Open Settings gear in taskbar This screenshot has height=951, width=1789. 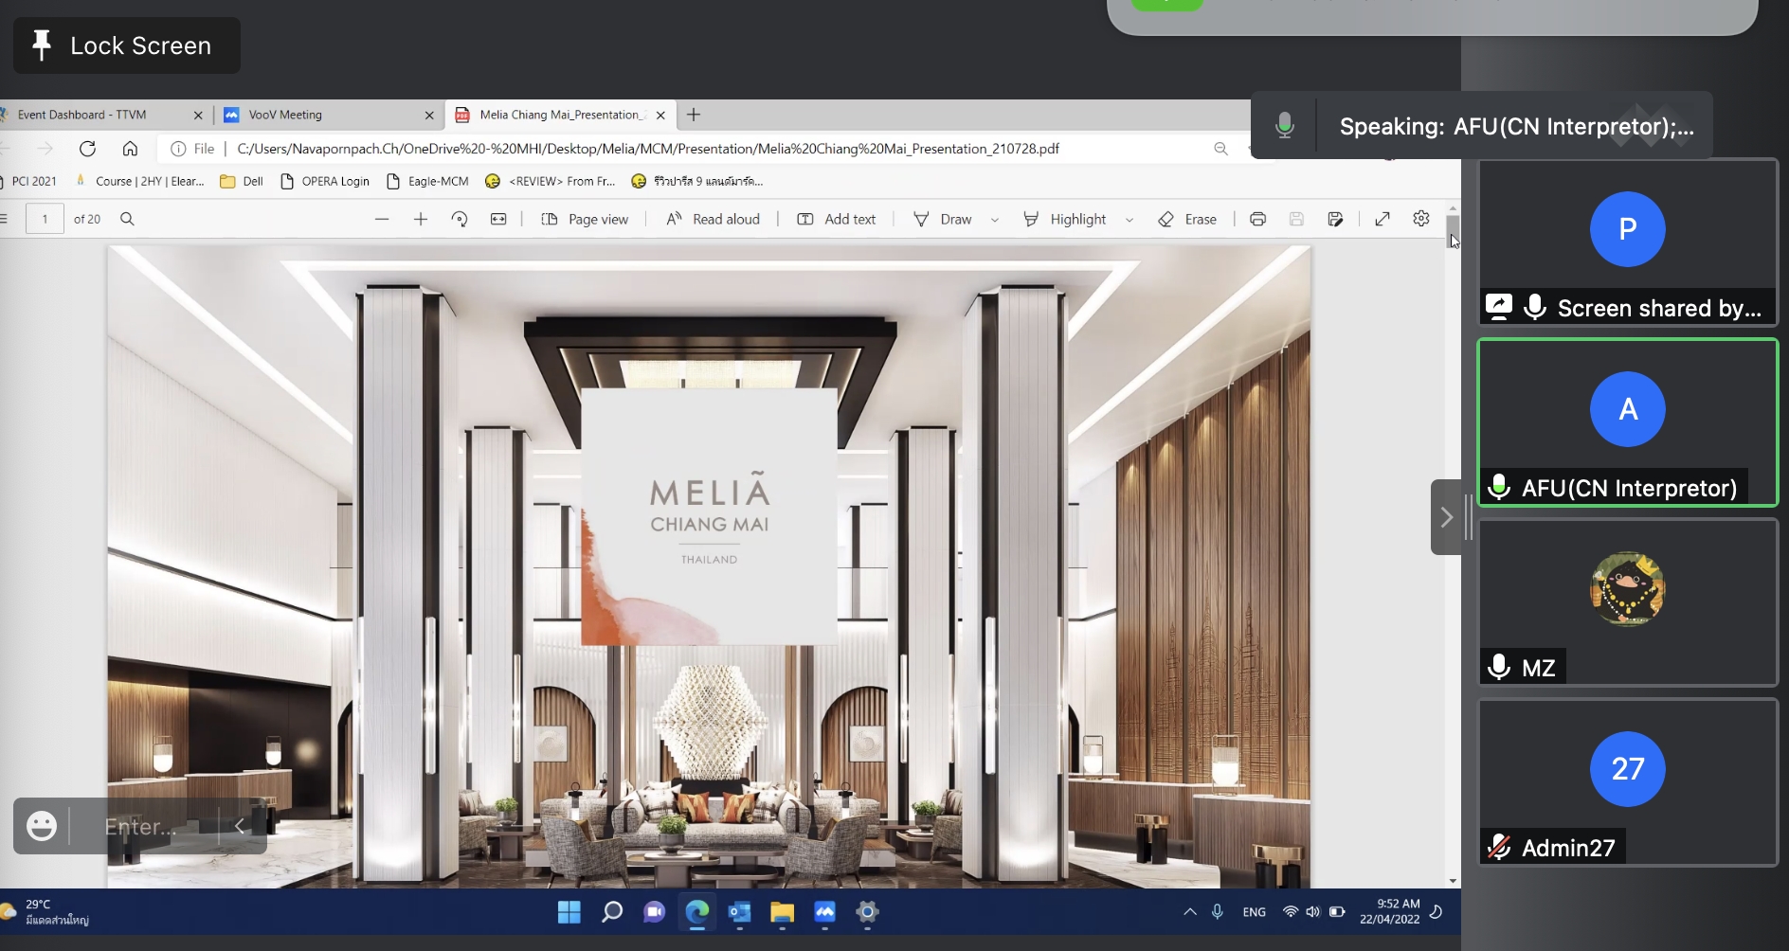pyautogui.click(x=867, y=912)
